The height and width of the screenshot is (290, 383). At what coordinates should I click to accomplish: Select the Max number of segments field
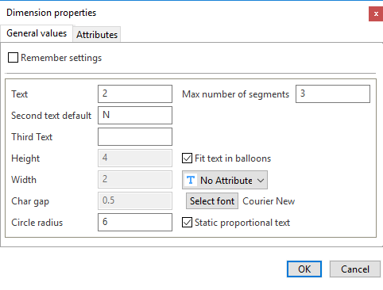coord(333,93)
